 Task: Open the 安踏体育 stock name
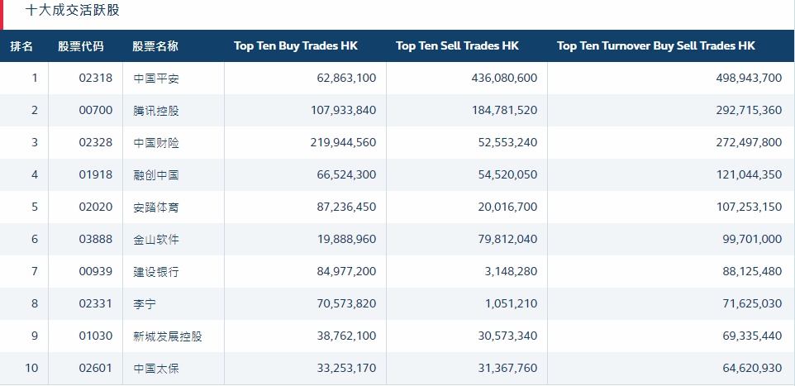[156, 207]
